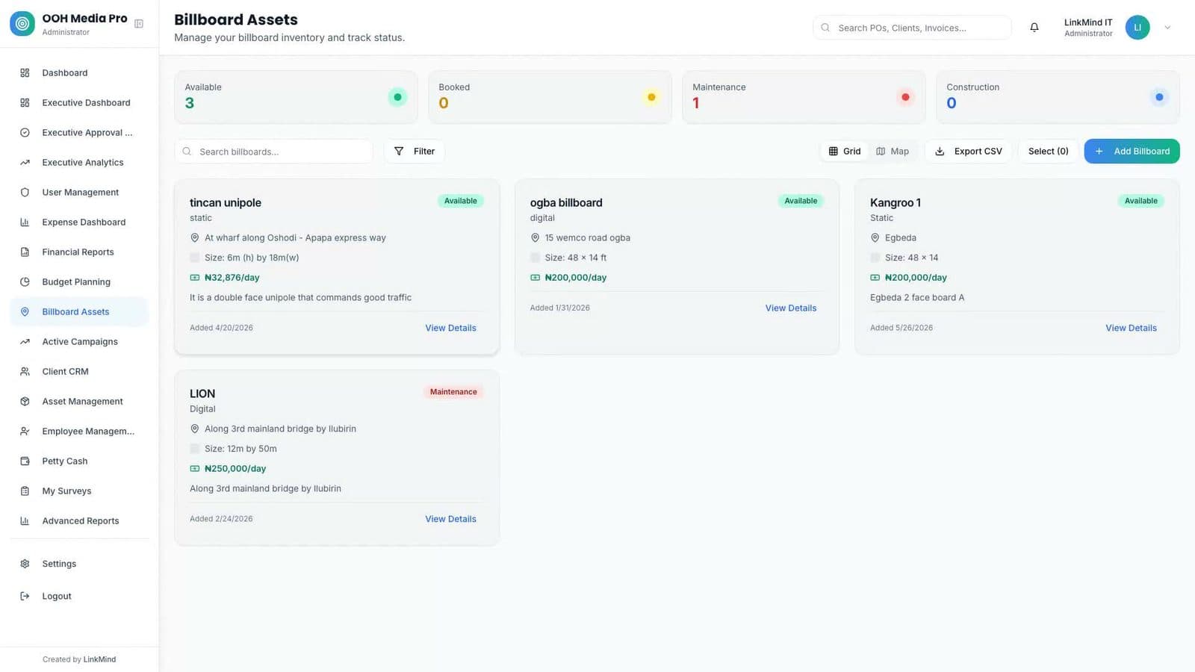This screenshot has width=1195, height=672.
Task: Log out using the Logout item
Action: (79, 596)
